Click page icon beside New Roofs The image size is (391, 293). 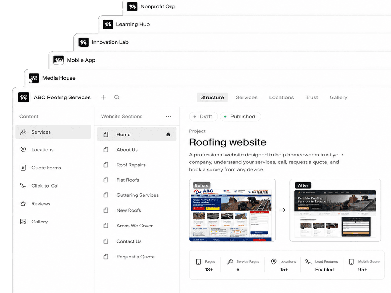106,210
